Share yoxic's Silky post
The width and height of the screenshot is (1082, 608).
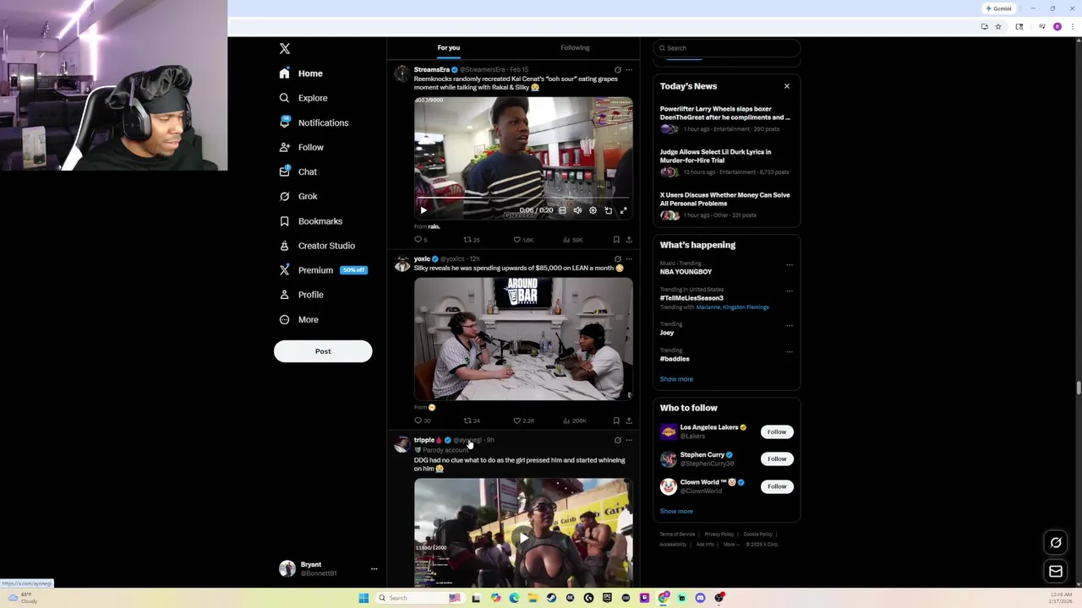pos(629,421)
